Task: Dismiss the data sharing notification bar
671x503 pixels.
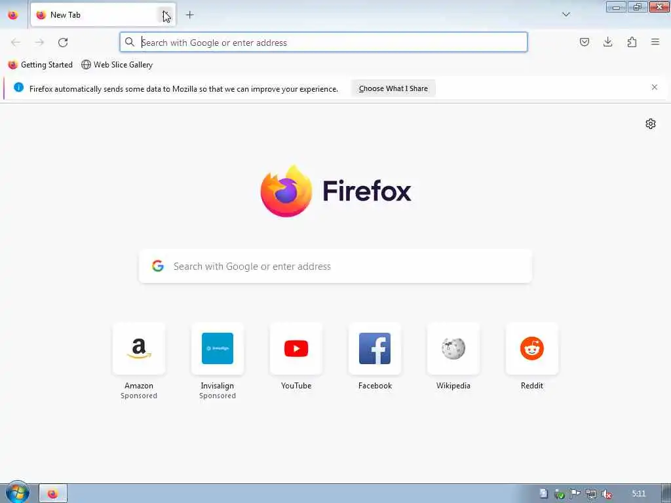Action: point(655,87)
